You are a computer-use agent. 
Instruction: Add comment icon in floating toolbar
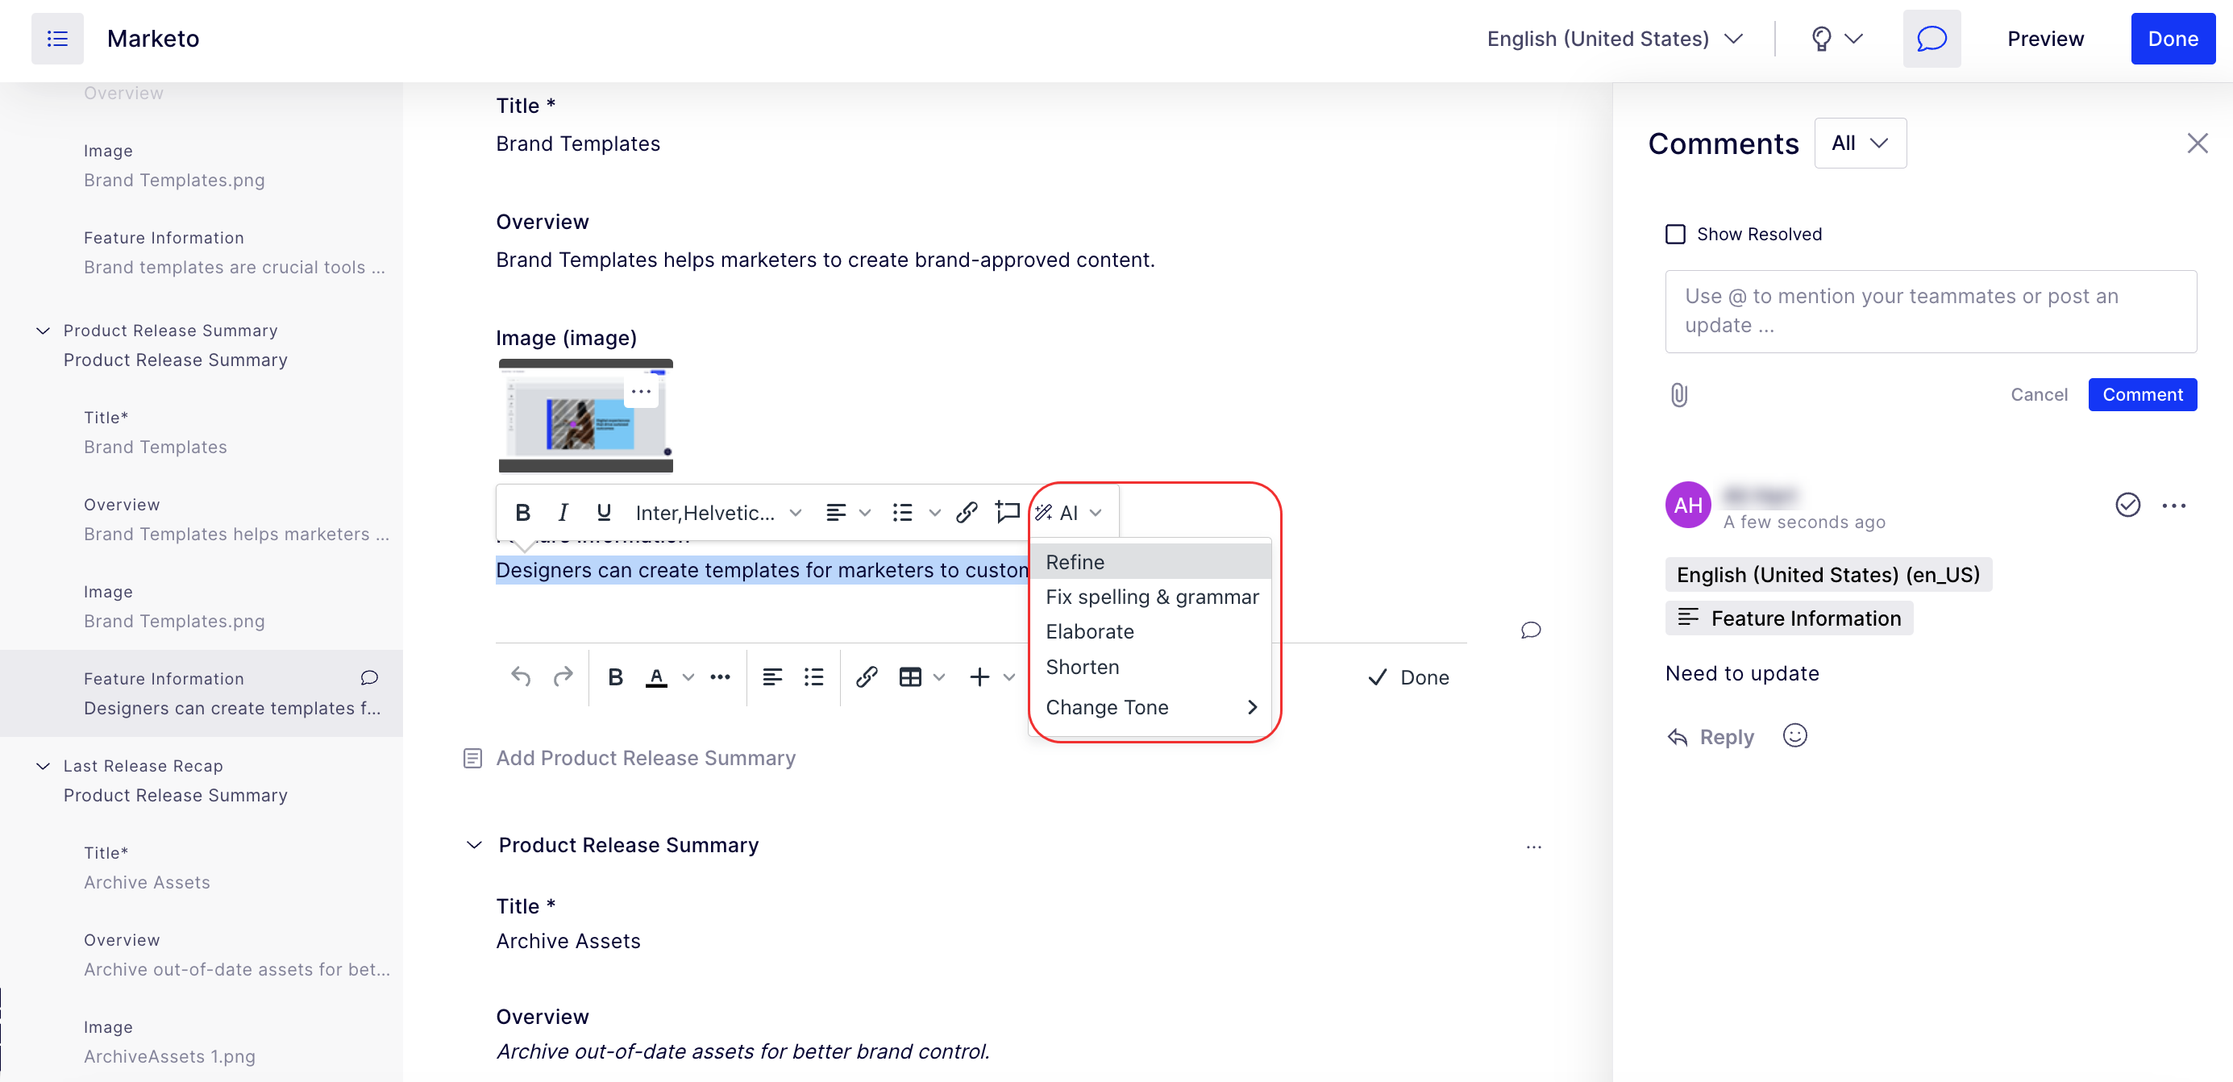[x=1008, y=513]
